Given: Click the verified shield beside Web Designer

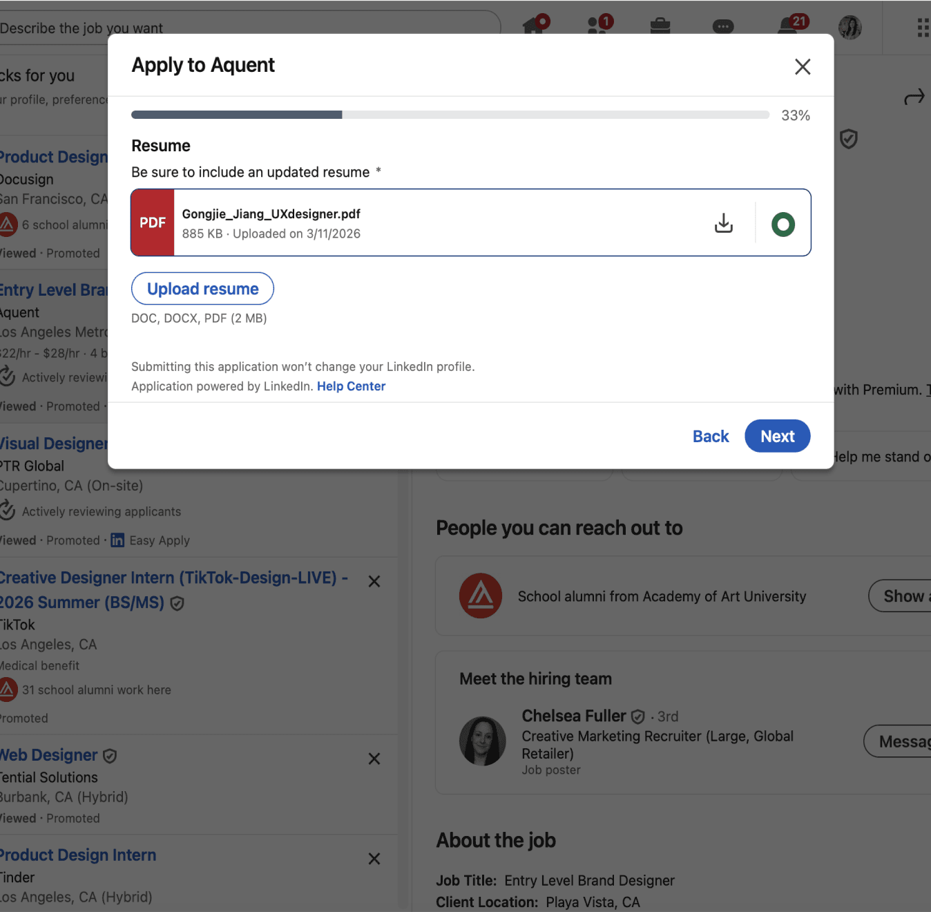Looking at the screenshot, I should pyautogui.click(x=110, y=756).
